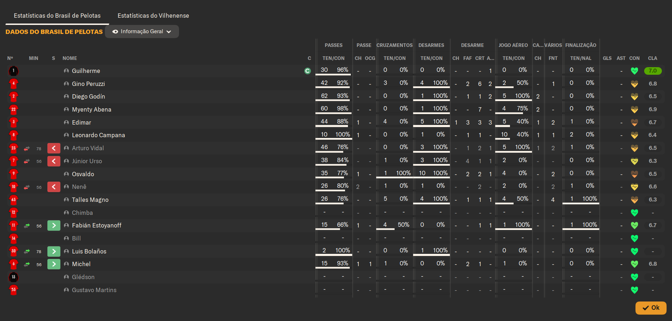Click the red substitution chevron for Júnior Urso
The width and height of the screenshot is (672, 321).
pyautogui.click(x=54, y=161)
